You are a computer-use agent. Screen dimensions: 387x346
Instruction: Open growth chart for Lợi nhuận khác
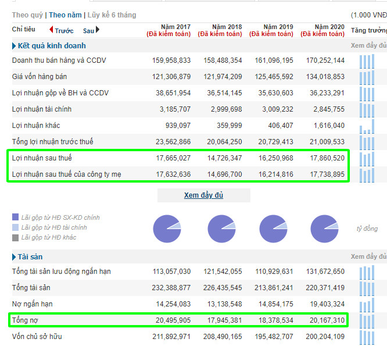coord(367,126)
